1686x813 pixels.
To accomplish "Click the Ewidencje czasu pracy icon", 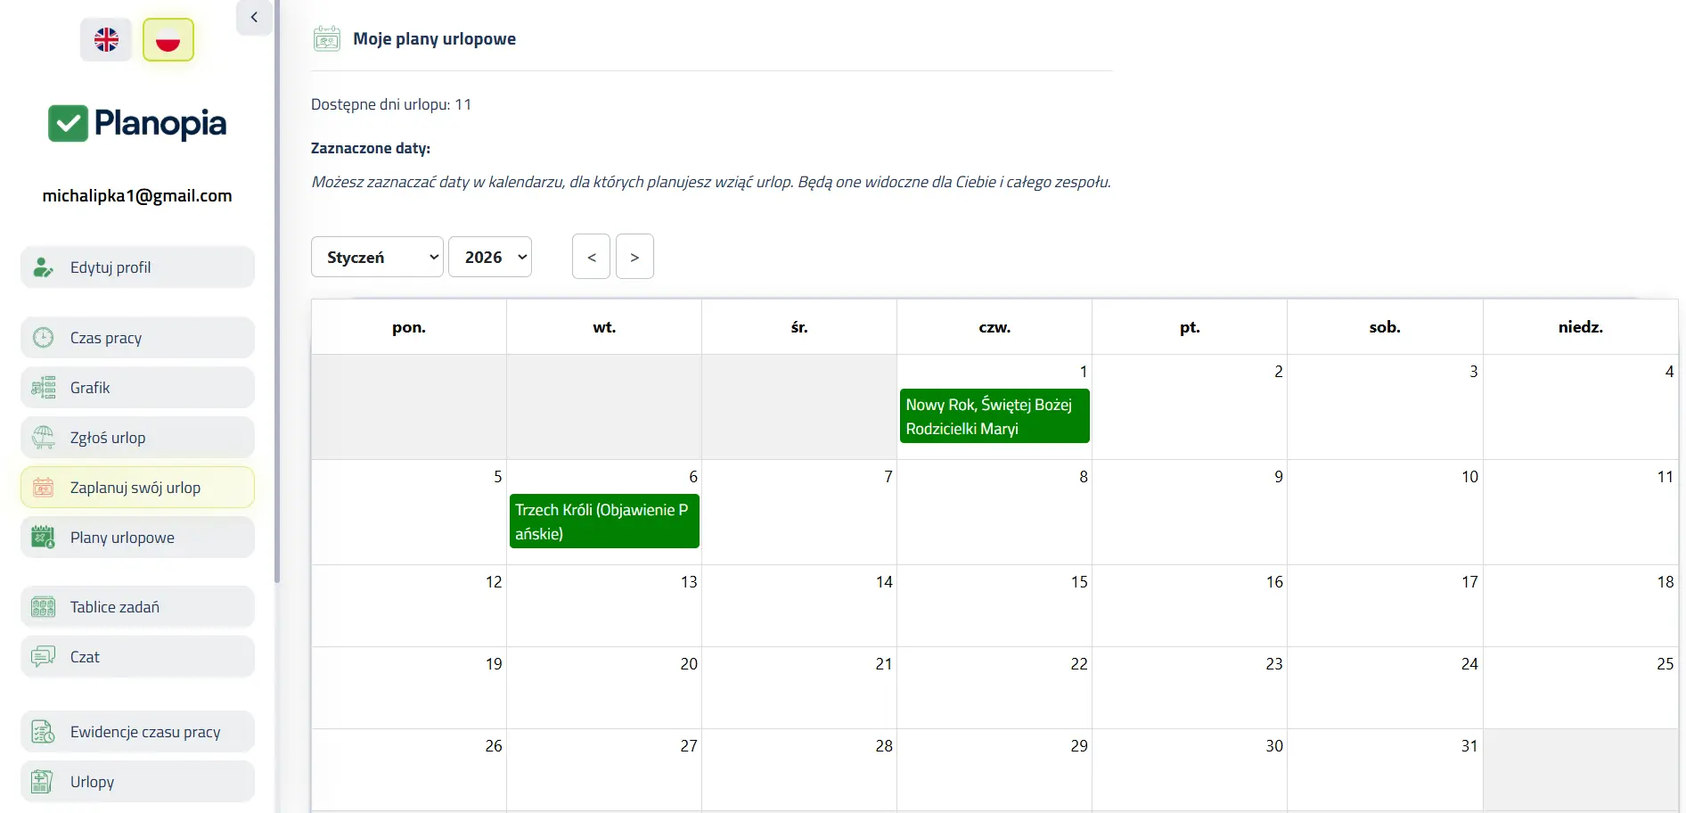I will [x=43, y=732].
